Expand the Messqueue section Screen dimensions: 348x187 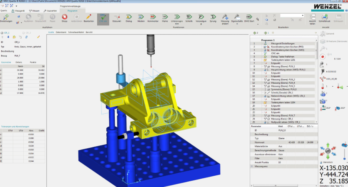pos(252,166)
